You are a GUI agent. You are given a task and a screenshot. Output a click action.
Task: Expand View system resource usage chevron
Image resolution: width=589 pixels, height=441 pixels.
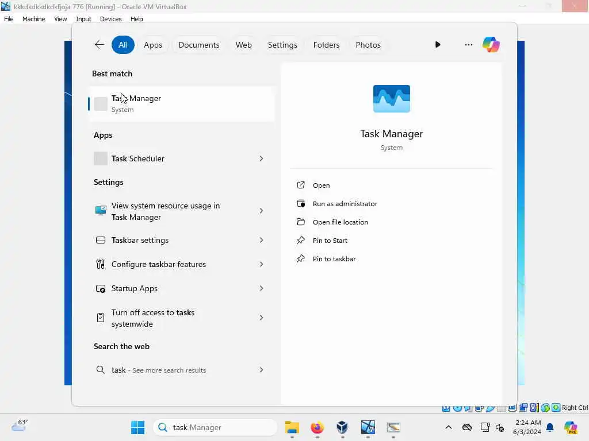point(262,211)
